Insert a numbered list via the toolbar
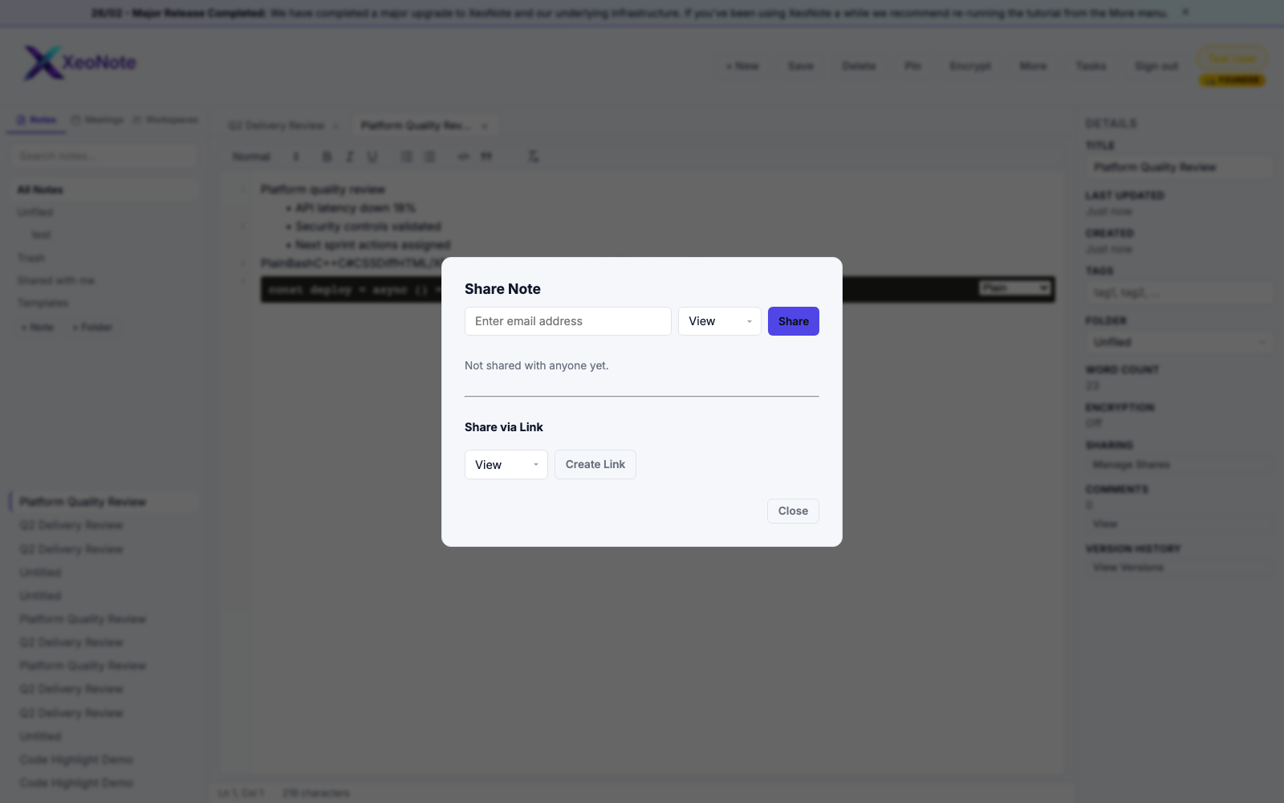The width and height of the screenshot is (1284, 803). tap(429, 157)
